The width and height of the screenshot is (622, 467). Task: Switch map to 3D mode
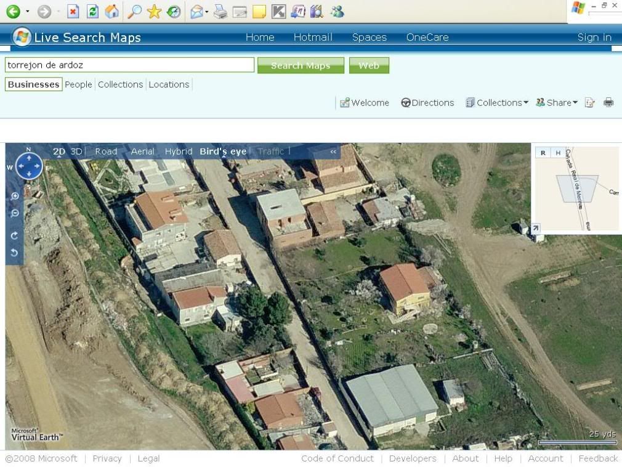click(x=76, y=152)
